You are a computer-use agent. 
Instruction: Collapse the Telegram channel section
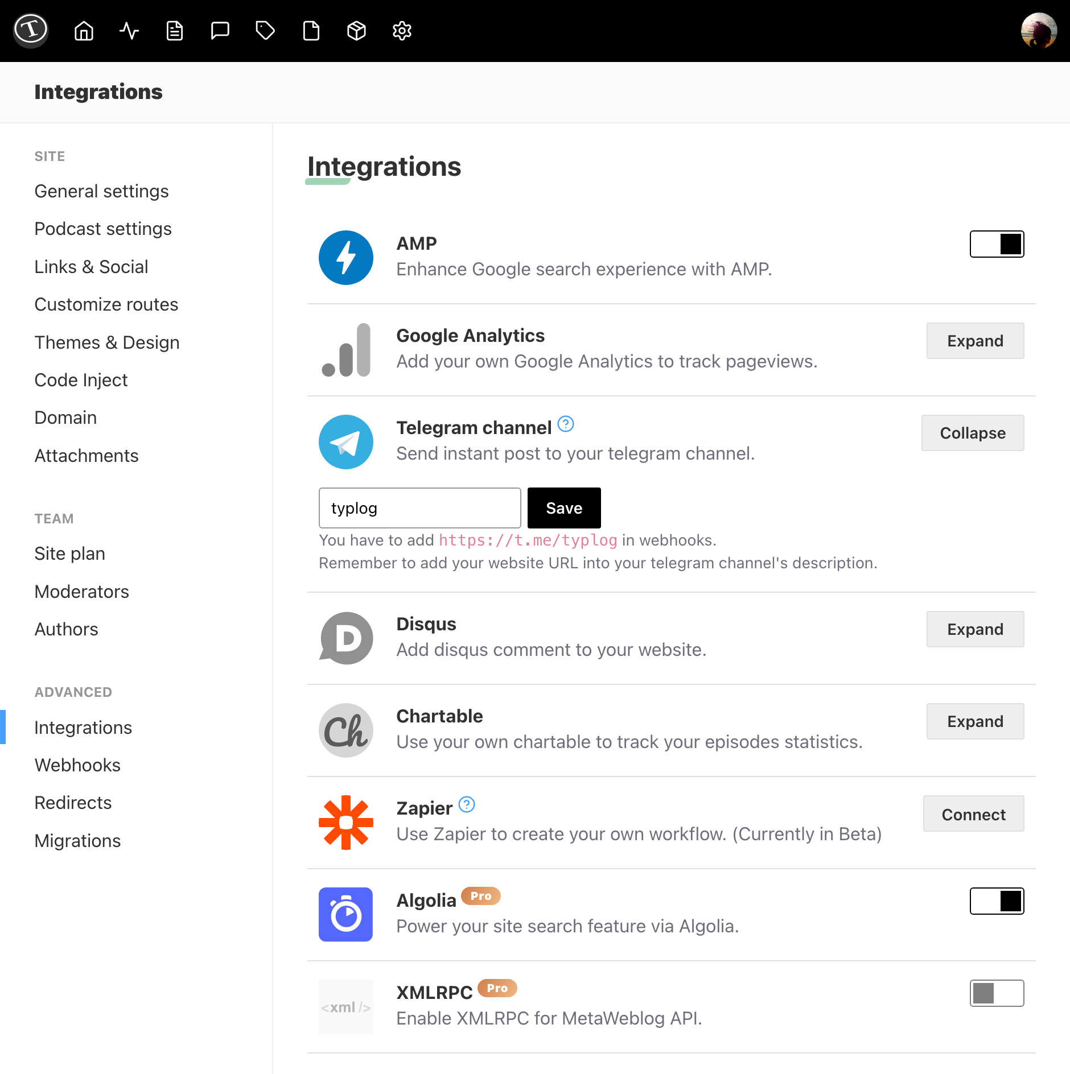tap(973, 433)
